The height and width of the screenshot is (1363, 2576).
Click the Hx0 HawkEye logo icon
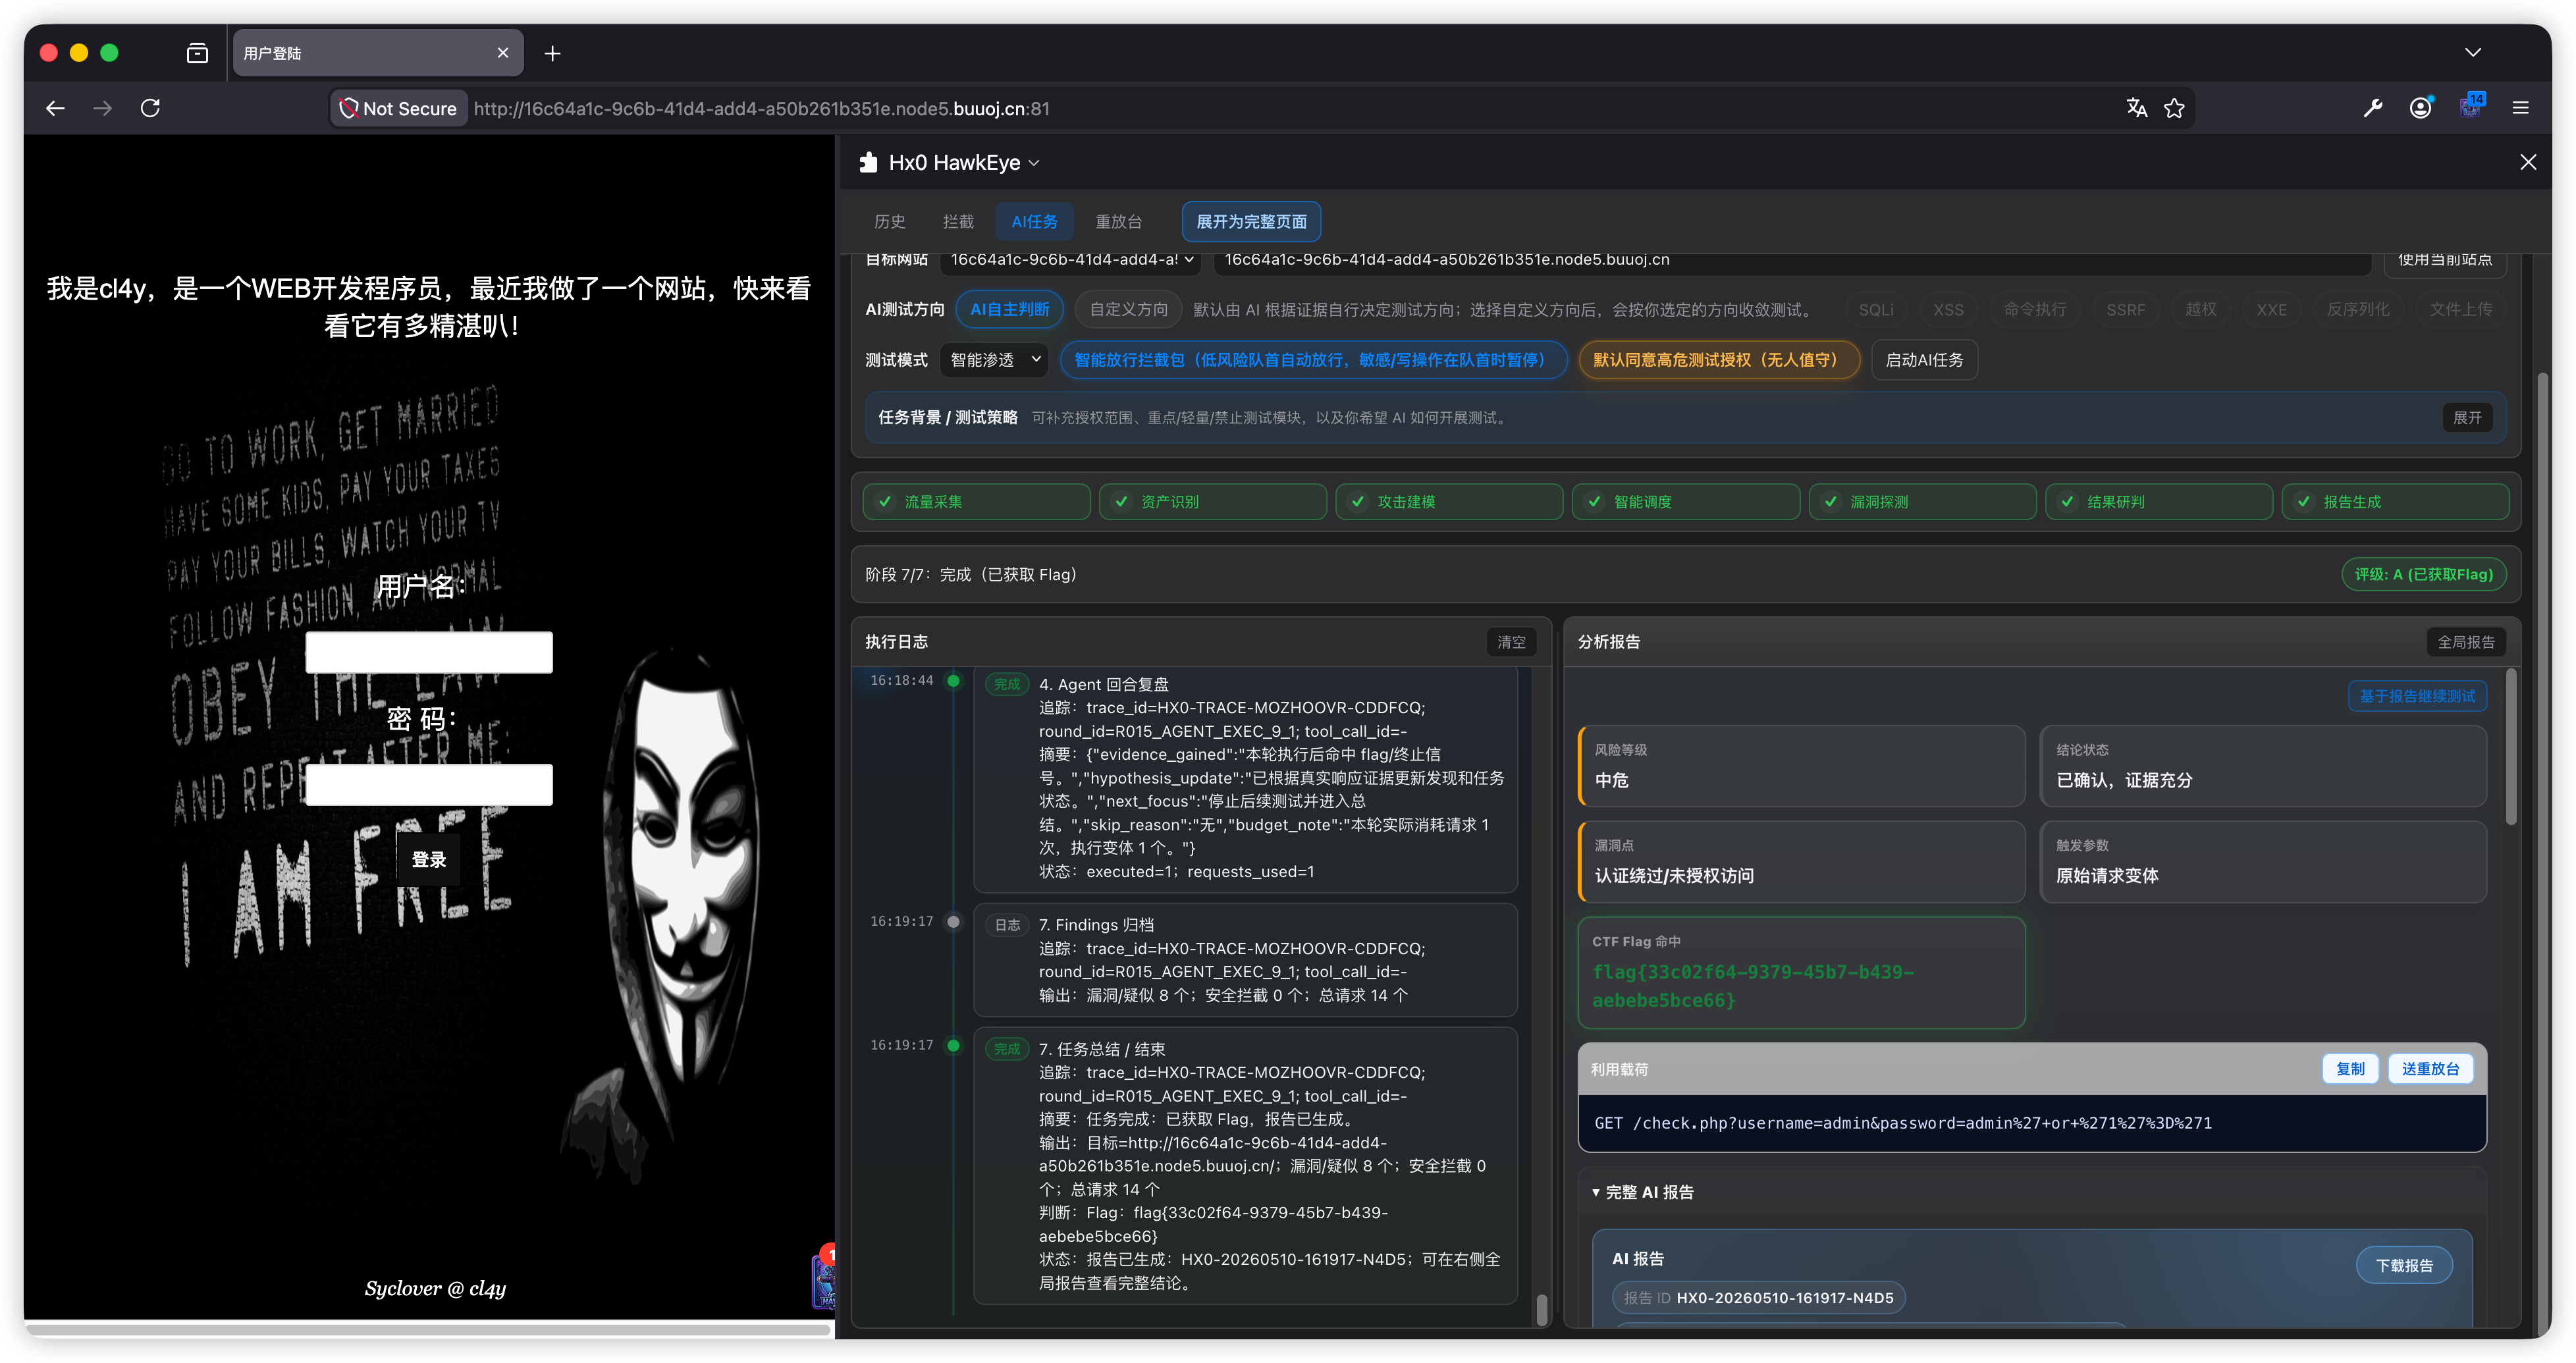point(868,162)
